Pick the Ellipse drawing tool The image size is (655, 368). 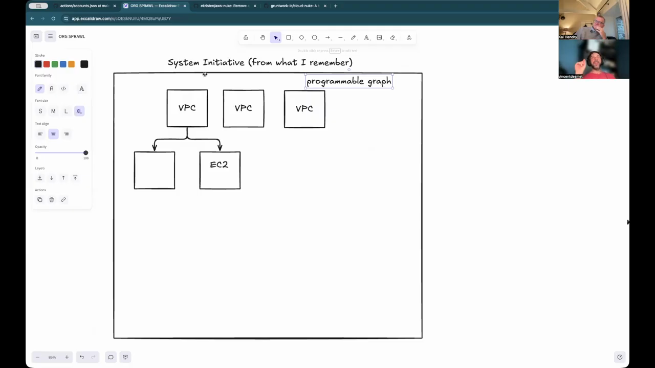click(315, 37)
